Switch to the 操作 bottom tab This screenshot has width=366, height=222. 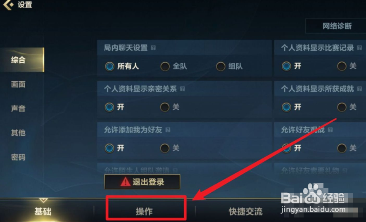(144, 211)
